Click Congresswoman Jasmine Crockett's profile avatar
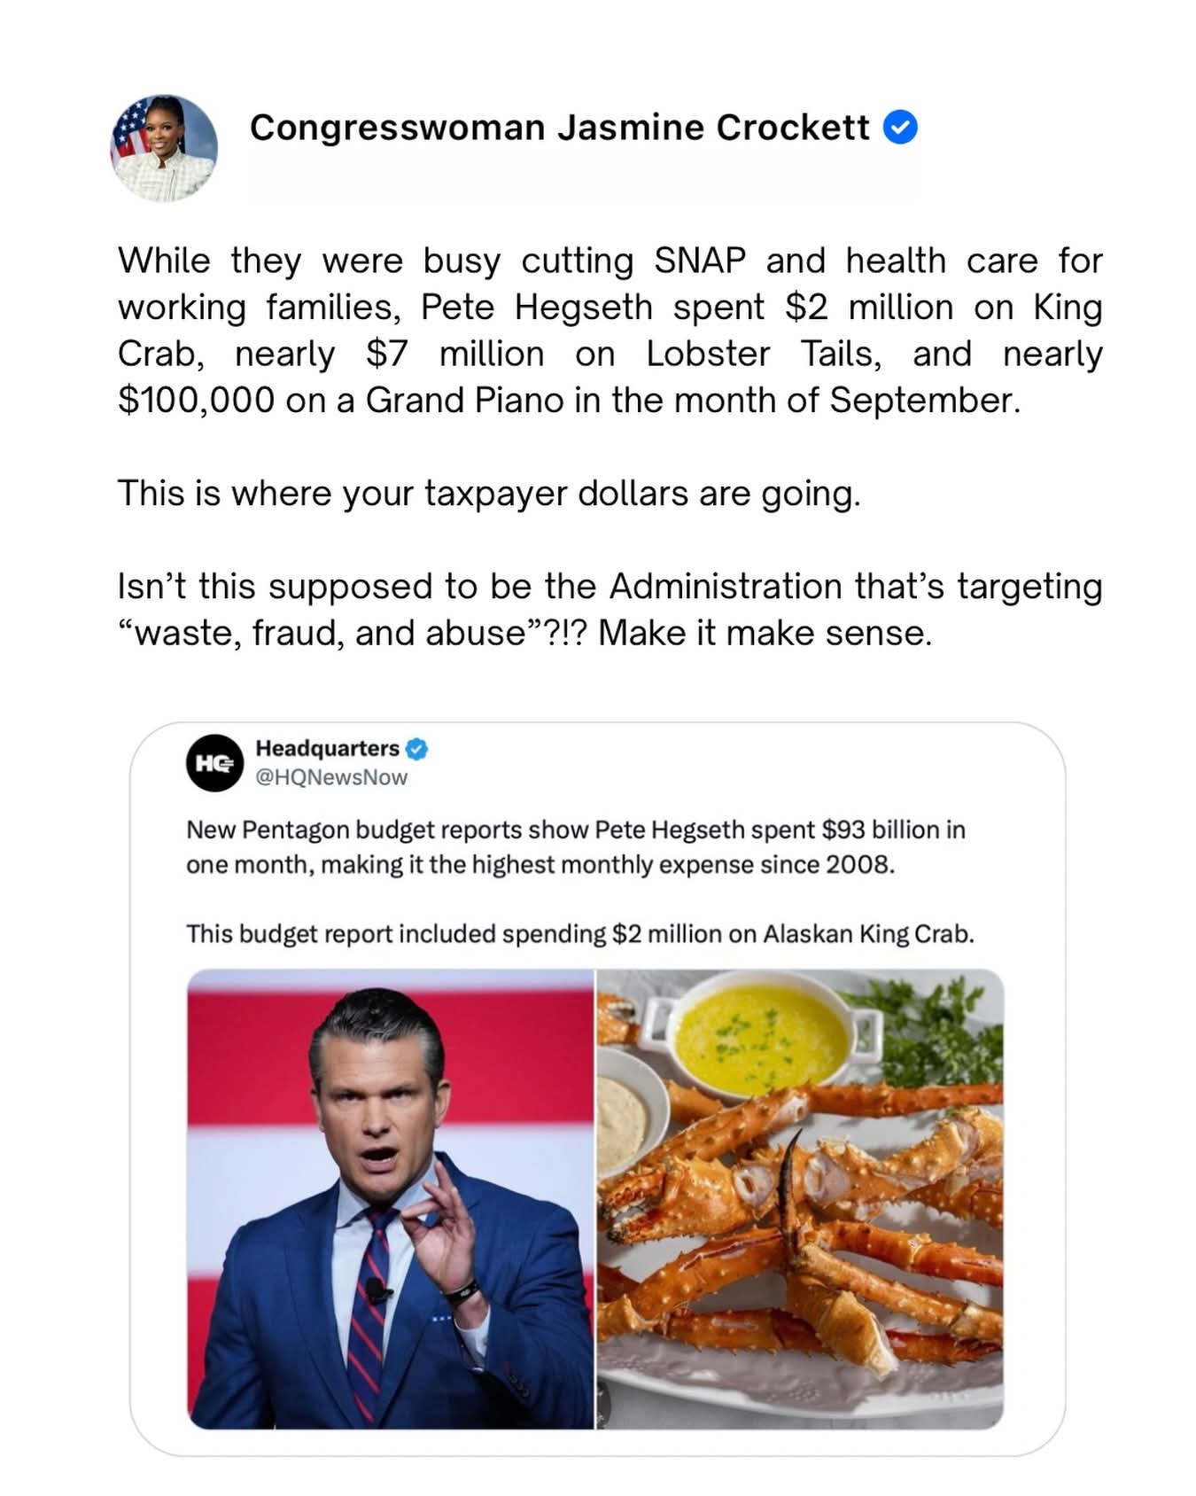1196x1496 pixels. point(164,148)
